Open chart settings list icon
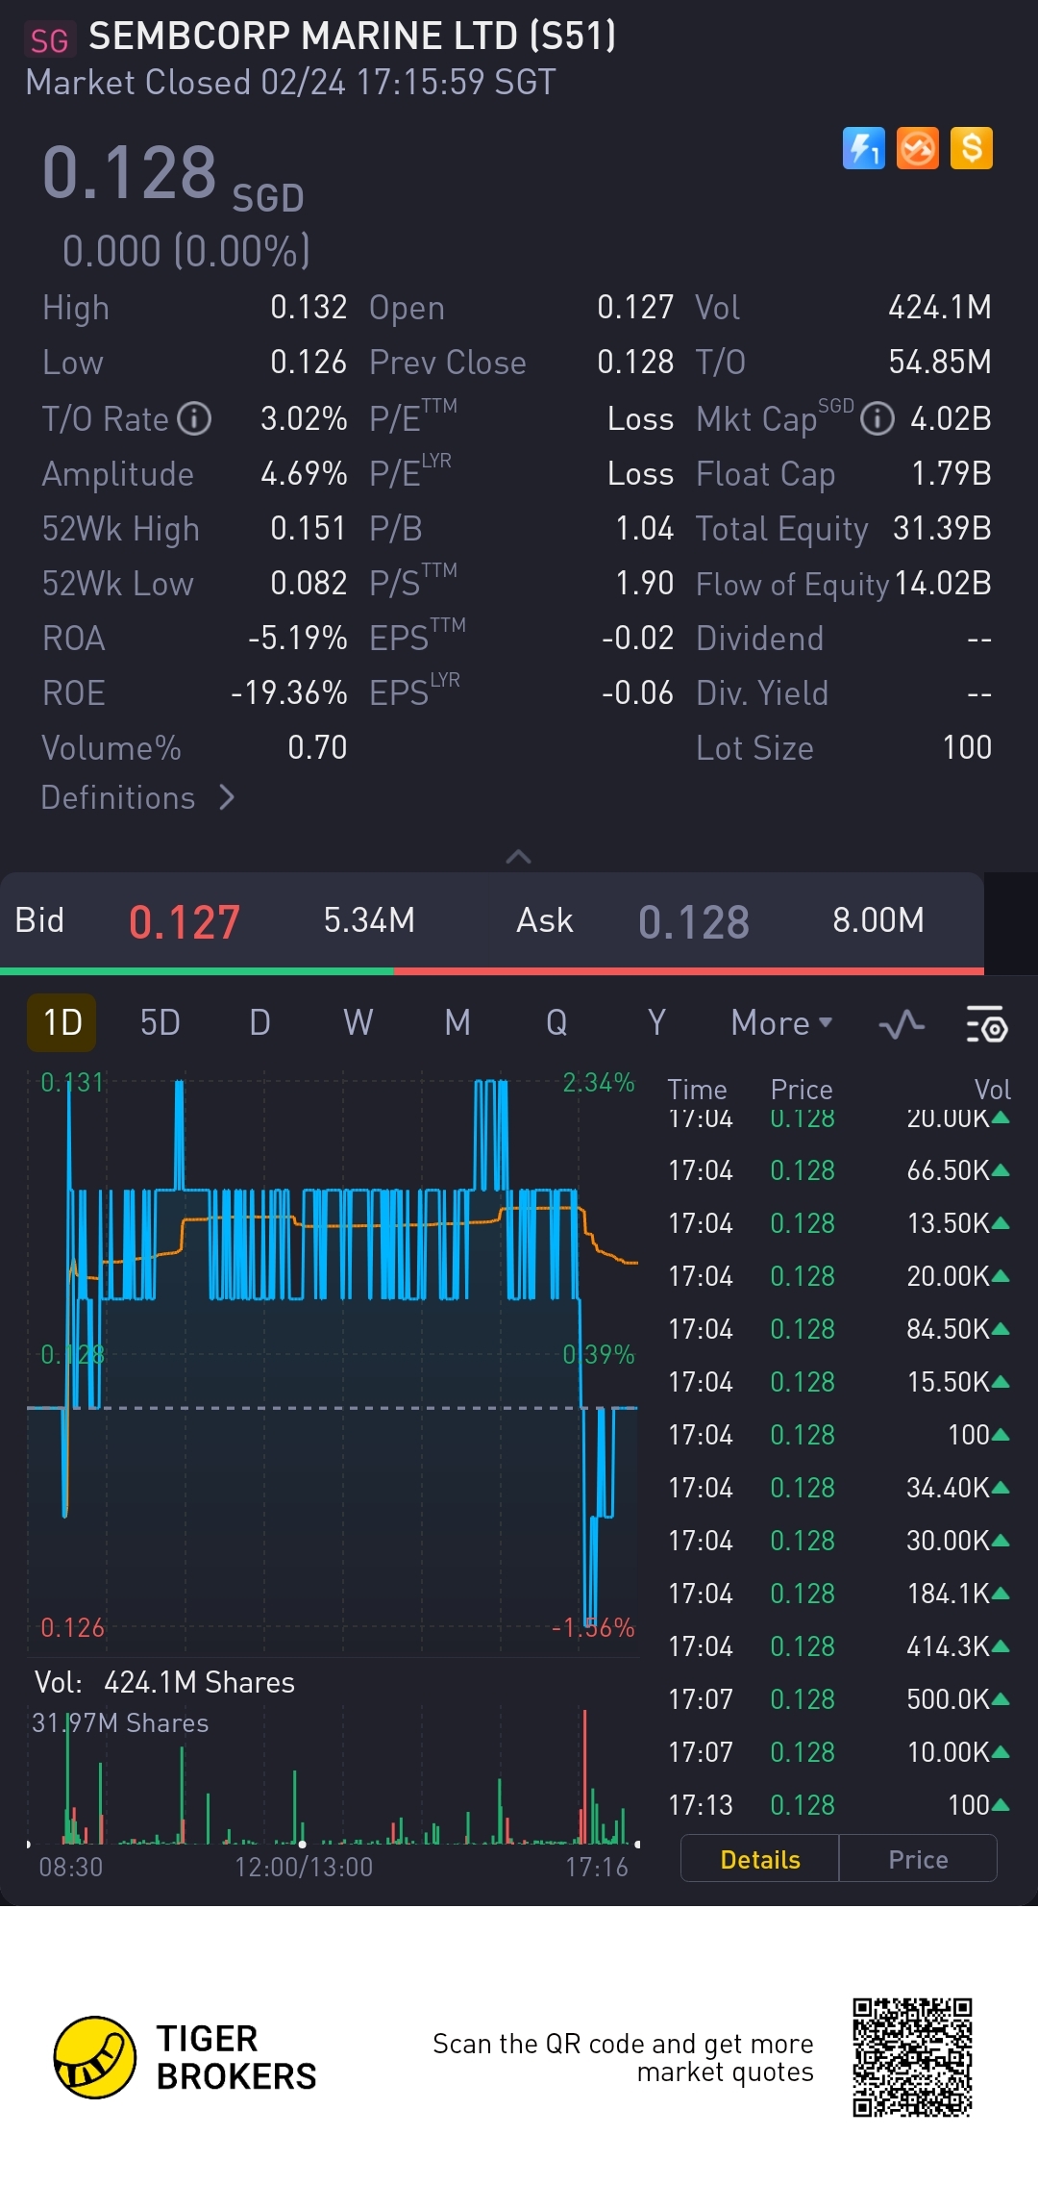 [x=985, y=1024]
